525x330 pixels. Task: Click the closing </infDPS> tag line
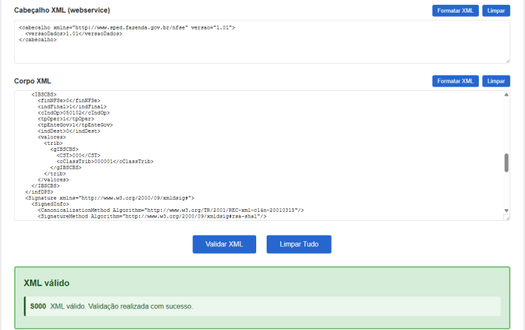click(x=39, y=192)
